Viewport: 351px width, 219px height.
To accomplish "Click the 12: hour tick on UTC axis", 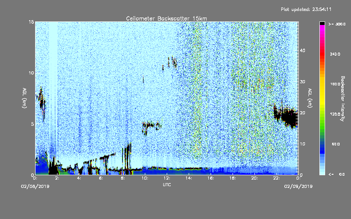I will [x=167, y=178].
